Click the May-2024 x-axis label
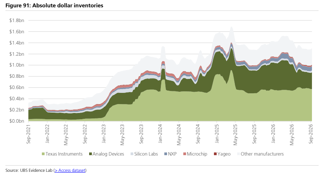 179,135
